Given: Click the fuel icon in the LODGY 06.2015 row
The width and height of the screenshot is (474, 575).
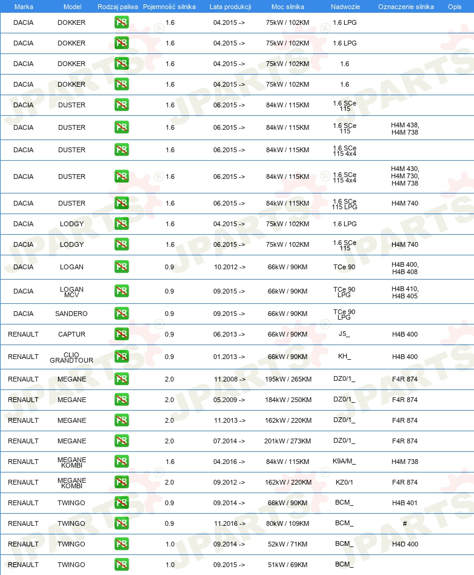Looking at the screenshot, I should (121, 244).
